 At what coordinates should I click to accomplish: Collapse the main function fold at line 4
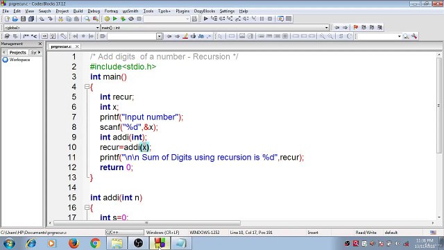point(87,87)
